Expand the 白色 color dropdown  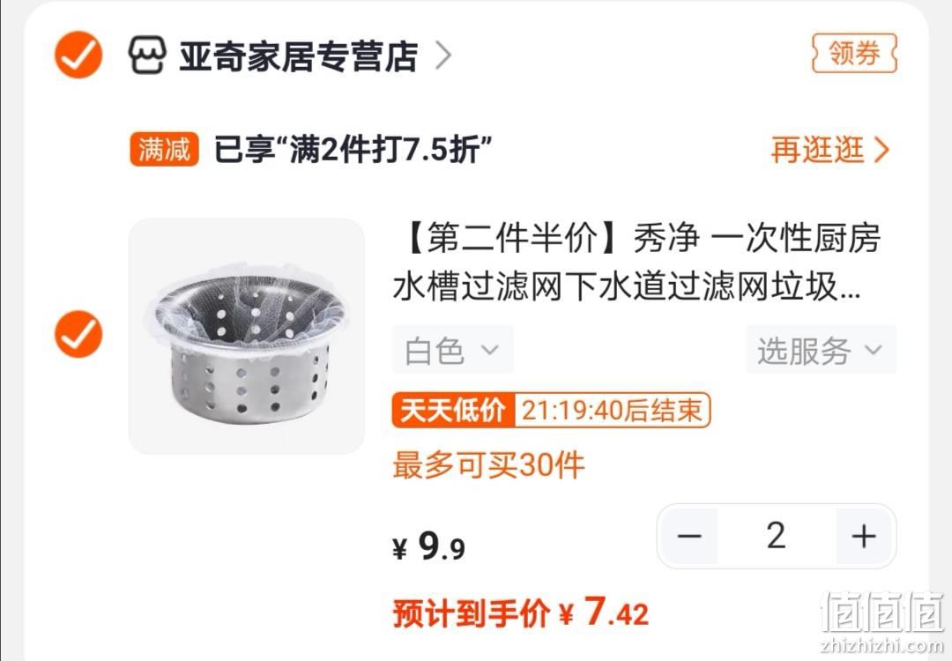(453, 350)
